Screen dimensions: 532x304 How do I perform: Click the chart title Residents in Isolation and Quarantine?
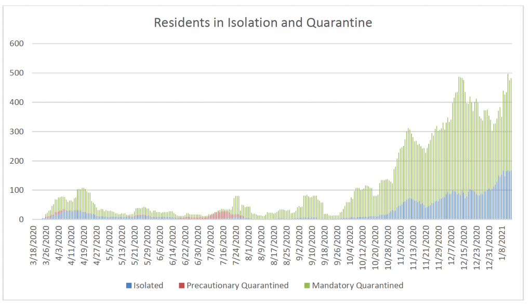tap(263, 23)
